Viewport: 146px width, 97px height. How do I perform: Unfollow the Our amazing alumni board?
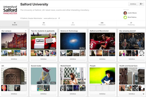(132, 59)
